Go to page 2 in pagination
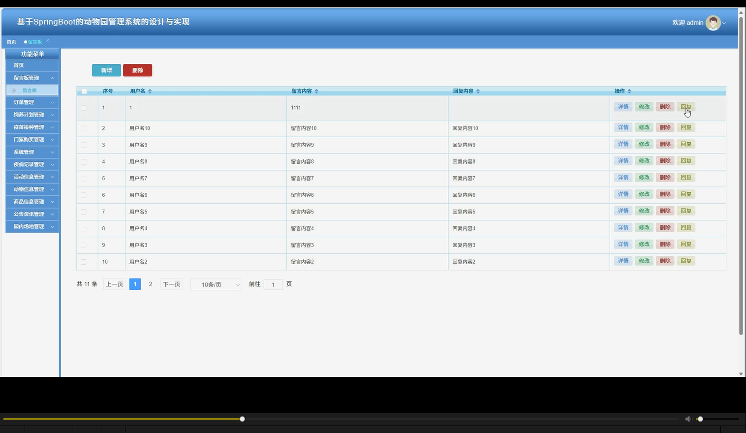The width and height of the screenshot is (746, 433). pyautogui.click(x=151, y=284)
